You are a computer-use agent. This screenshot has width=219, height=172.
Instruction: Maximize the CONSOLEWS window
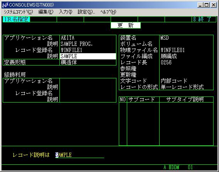(x=207, y=5)
